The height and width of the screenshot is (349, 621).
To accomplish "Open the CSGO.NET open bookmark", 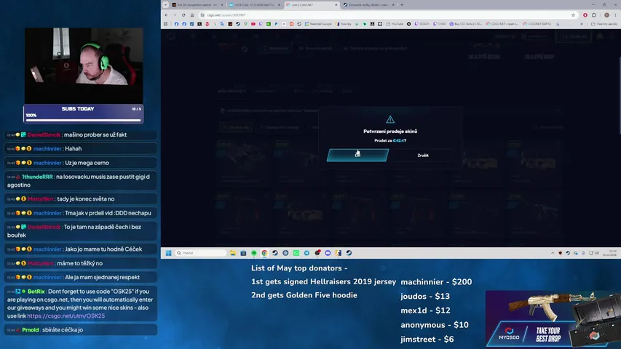I will 502,24.
